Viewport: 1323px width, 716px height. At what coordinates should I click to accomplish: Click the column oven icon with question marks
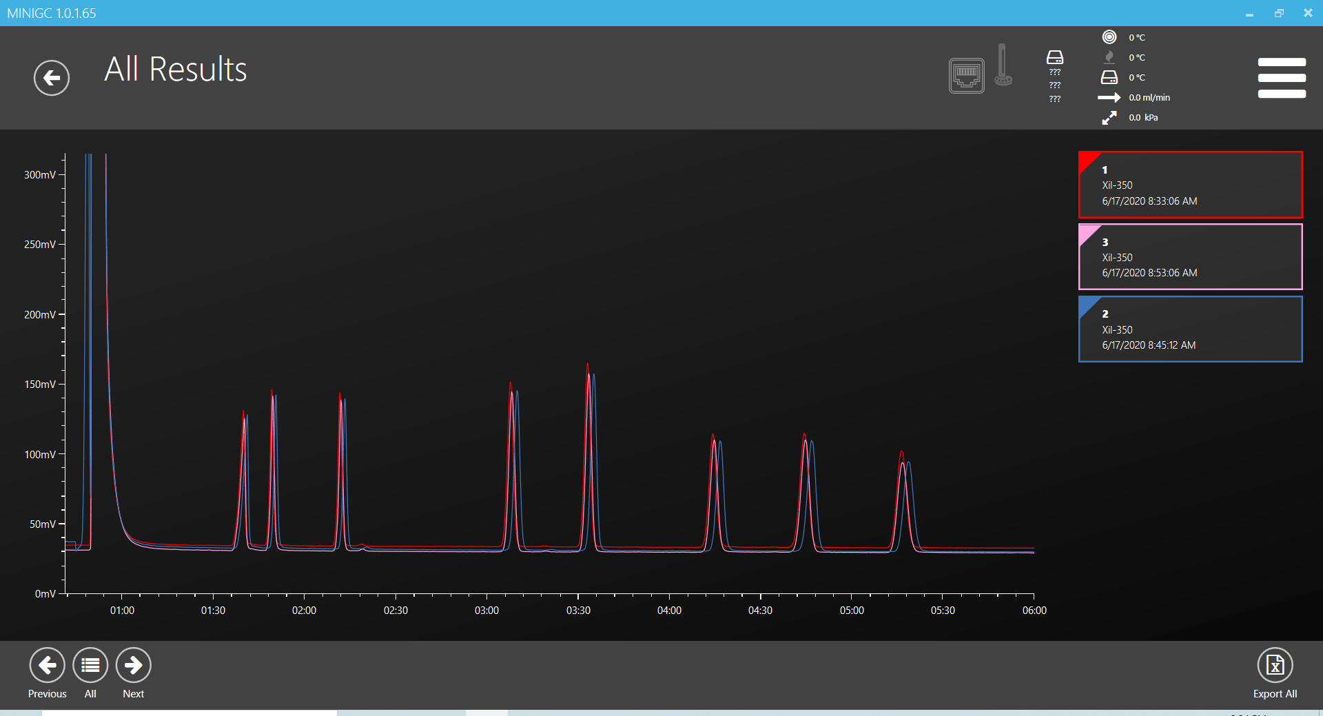[x=1054, y=58]
